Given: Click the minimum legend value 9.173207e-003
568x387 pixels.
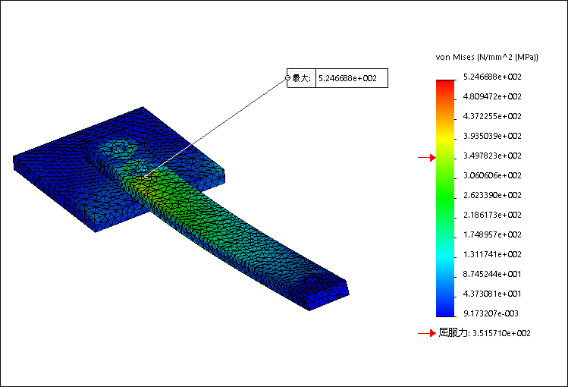Looking at the screenshot, I should [491, 313].
